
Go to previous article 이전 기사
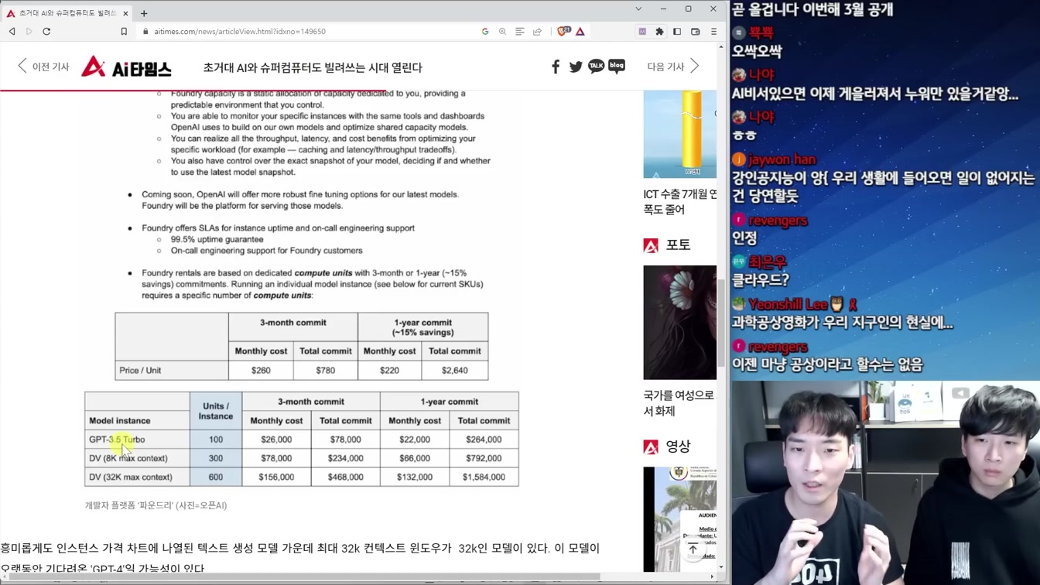click(x=43, y=67)
